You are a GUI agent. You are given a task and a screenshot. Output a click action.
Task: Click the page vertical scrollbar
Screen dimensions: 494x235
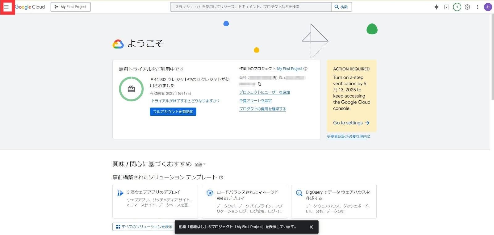[x=492, y=57]
